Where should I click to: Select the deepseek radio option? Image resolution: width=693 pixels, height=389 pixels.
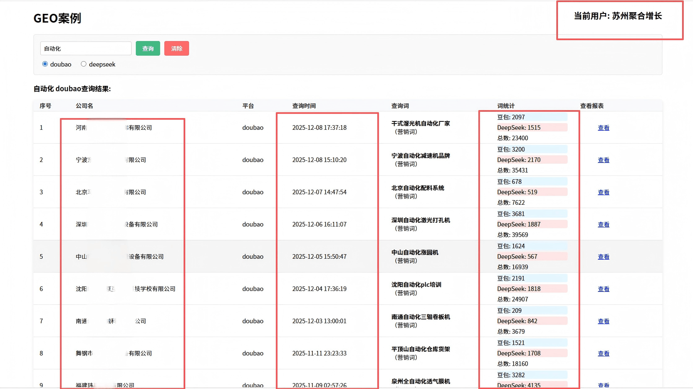[84, 64]
